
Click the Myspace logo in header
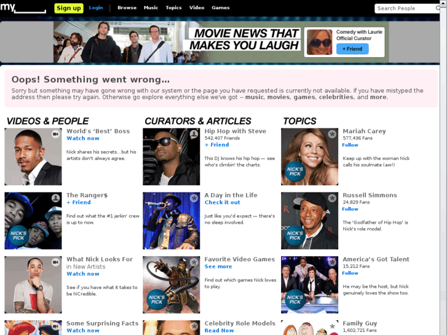point(23,8)
